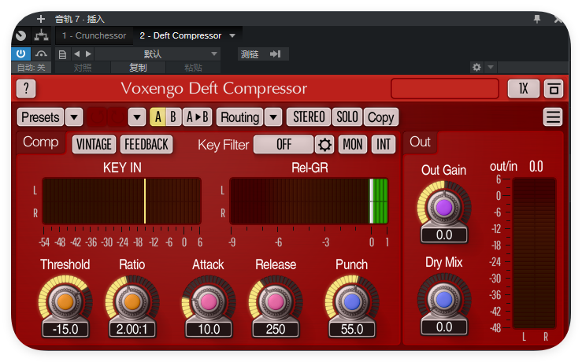Go to next preset arrow
The width and height of the screenshot is (582, 362).
pos(88,54)
